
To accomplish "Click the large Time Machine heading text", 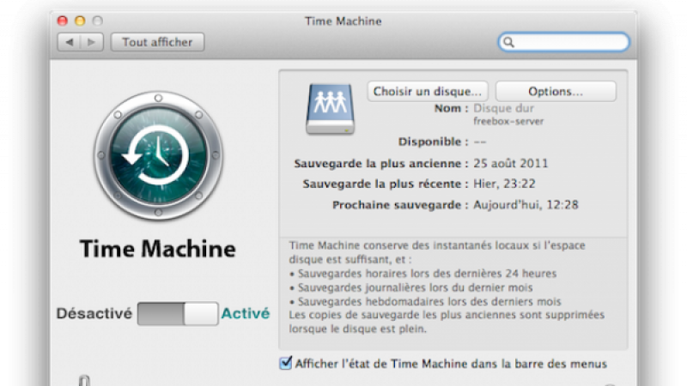I will [x=158, y=249].
